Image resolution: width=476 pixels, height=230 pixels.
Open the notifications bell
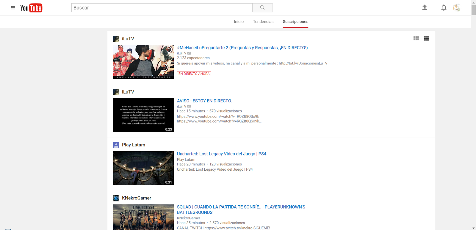[x=444, y=8]
